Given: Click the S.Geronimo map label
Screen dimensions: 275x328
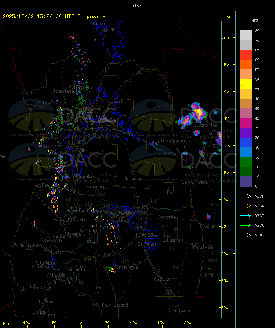Looking at the screenshot, I should point(205,125).
